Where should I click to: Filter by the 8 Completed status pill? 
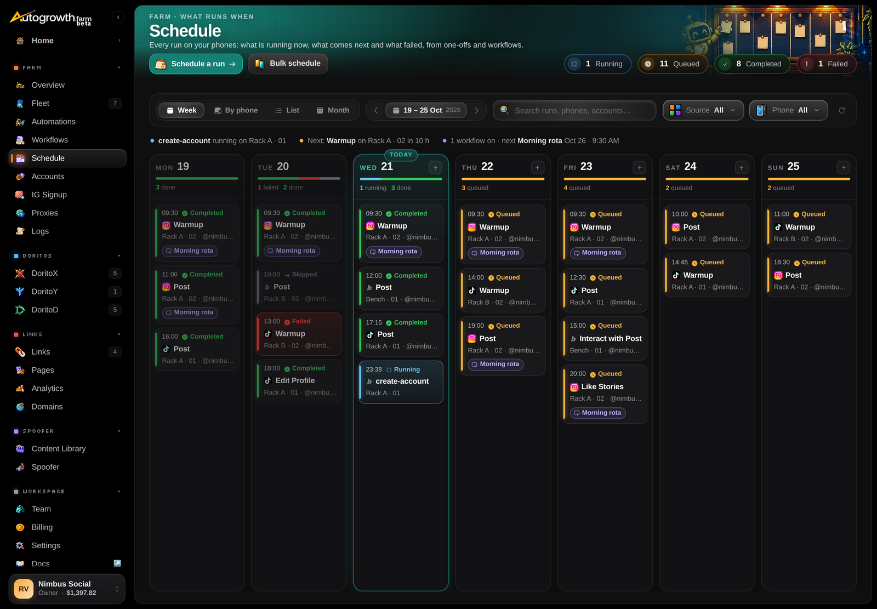[x=752, y=64]
